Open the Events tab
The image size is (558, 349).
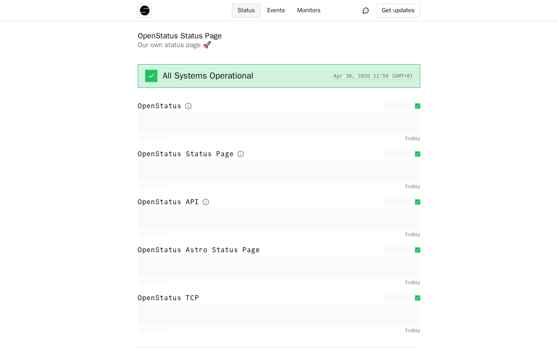pyautogui.click(x=276, y=10)
